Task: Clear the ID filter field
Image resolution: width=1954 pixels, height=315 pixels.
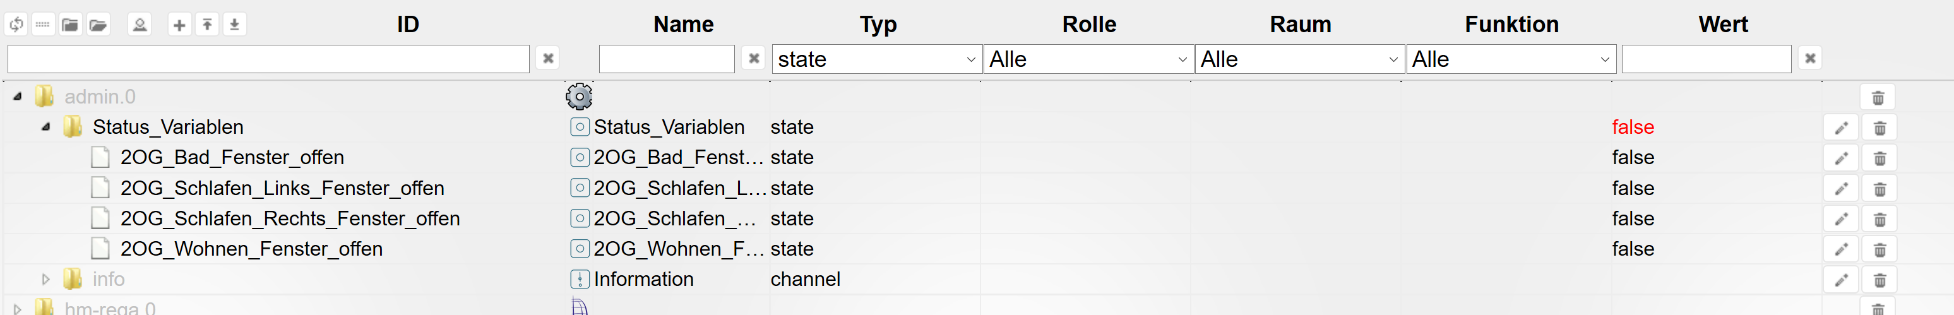Action: tap(549, 59)
